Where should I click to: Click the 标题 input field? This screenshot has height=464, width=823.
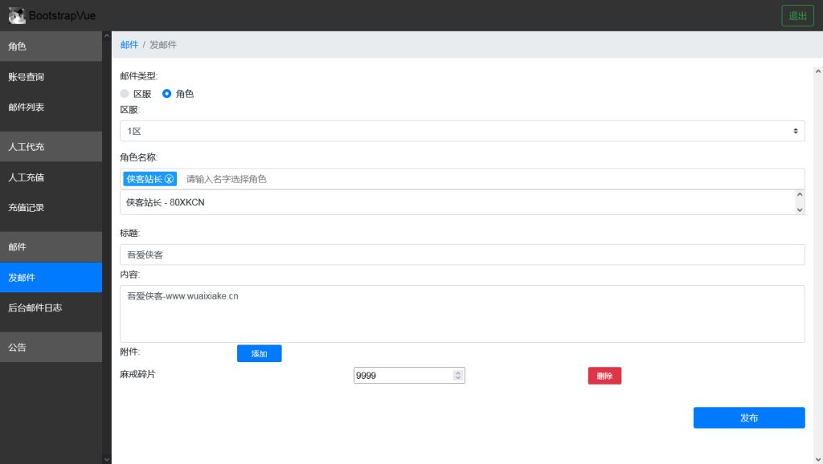pyautogui.click(x=462, y=254)
